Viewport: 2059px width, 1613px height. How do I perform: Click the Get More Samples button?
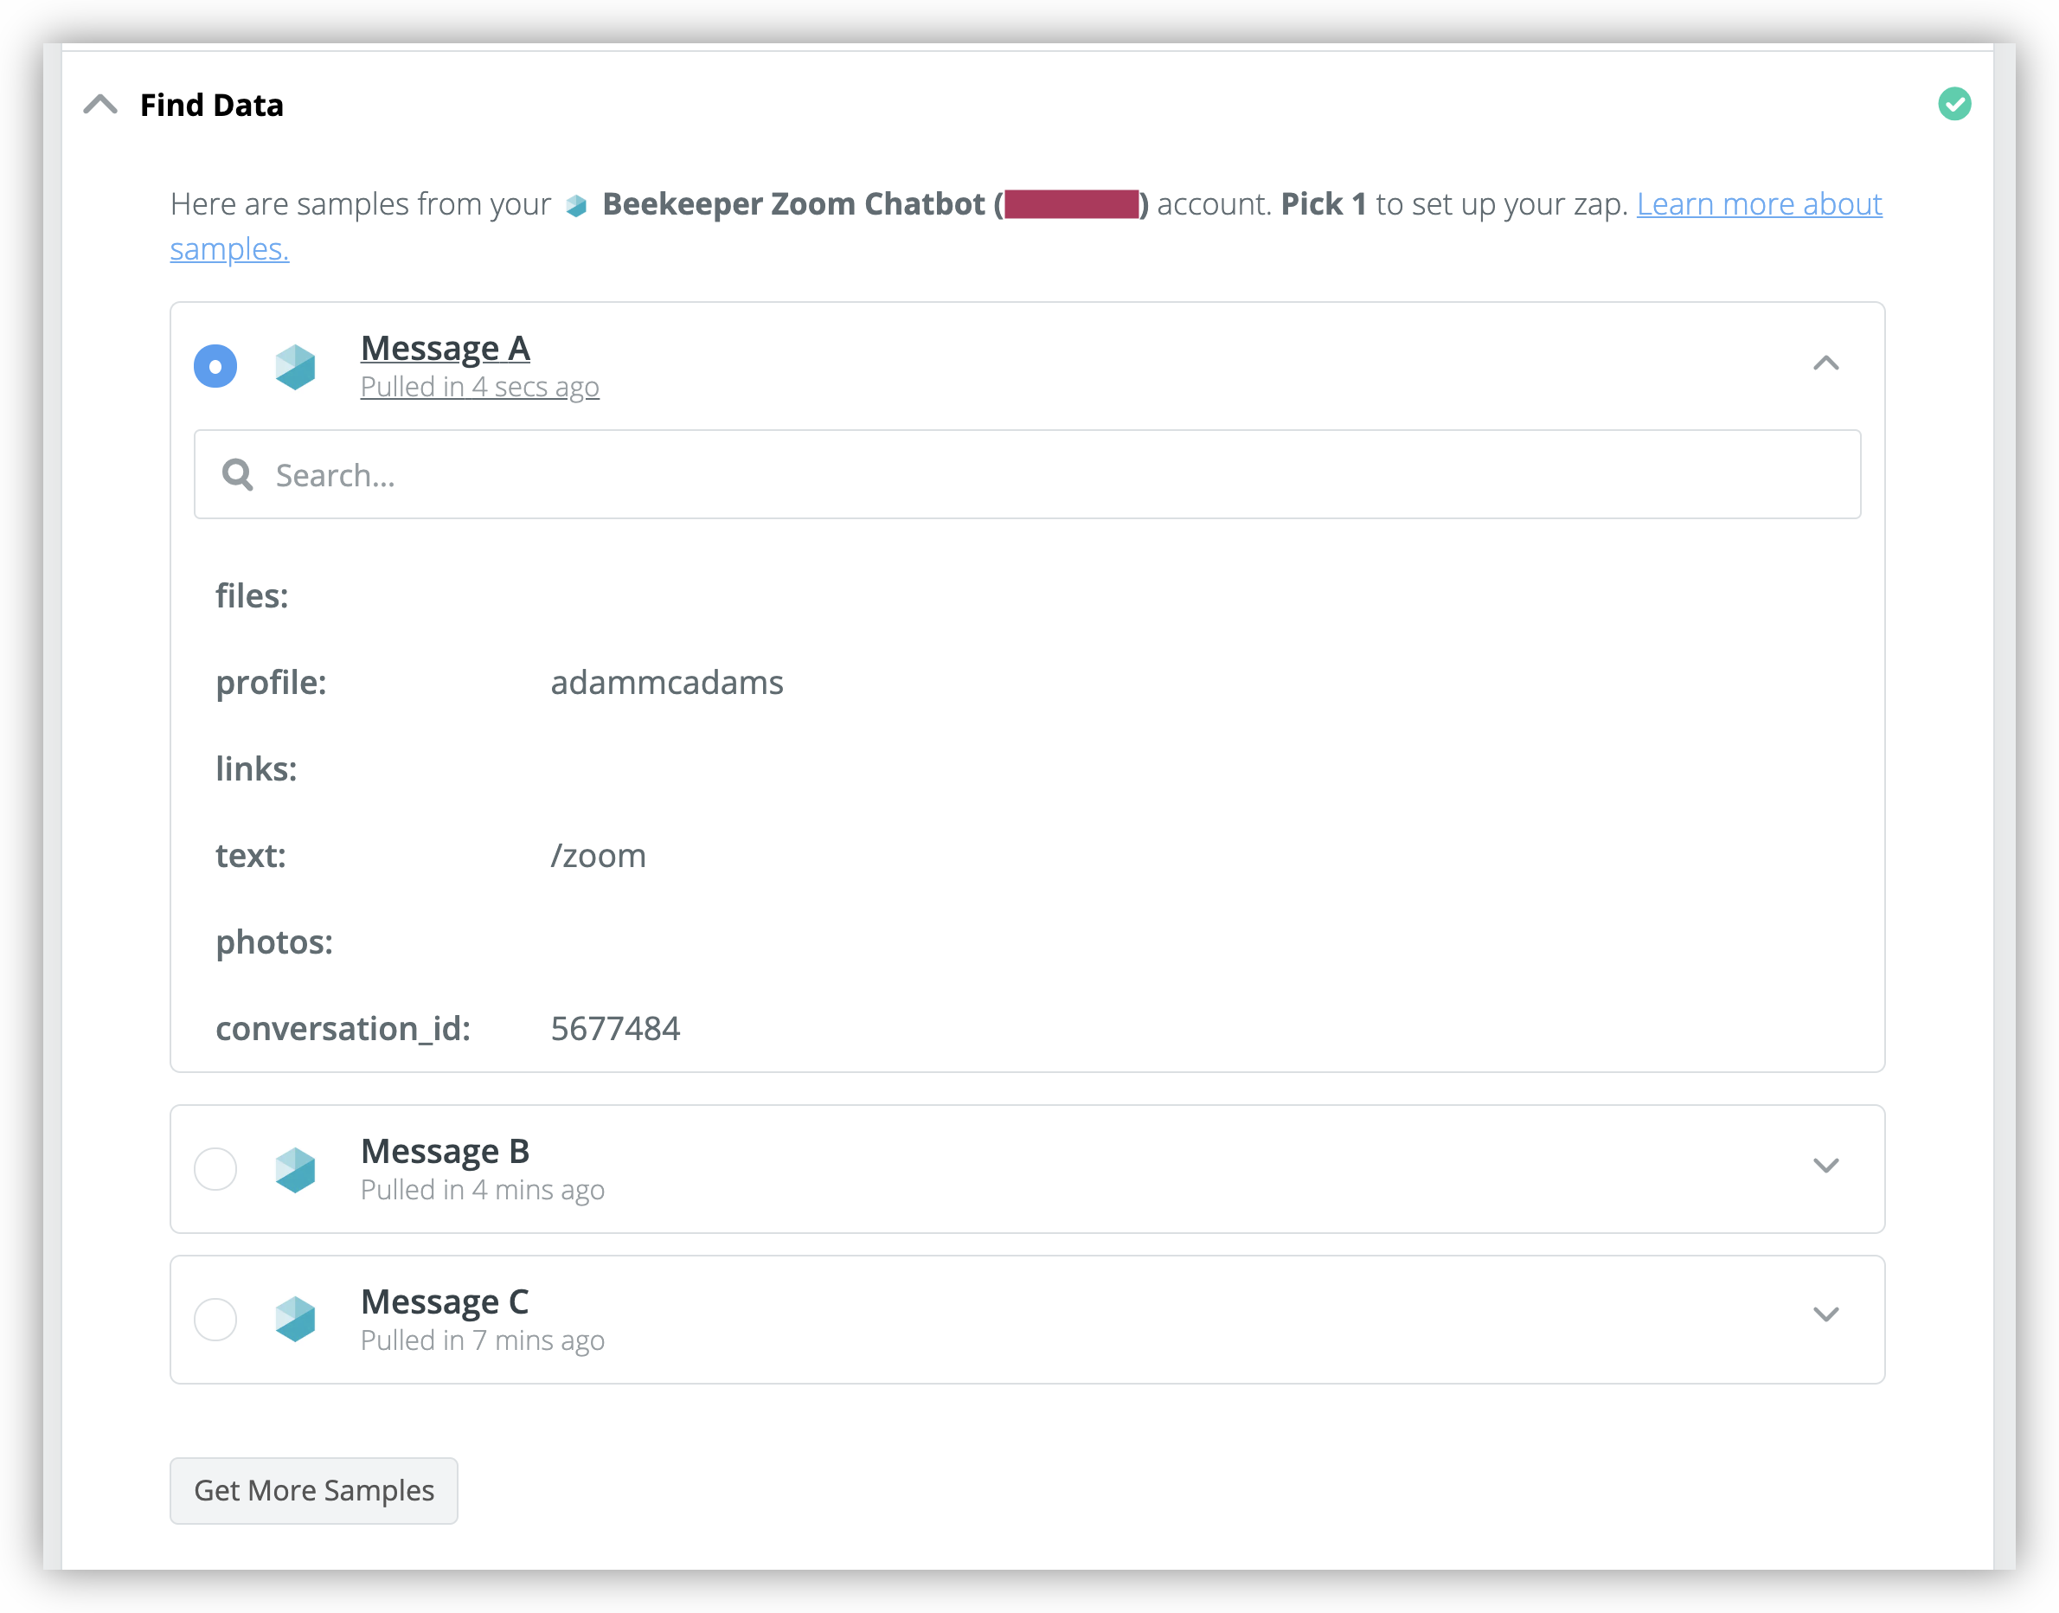[x=313, y=1489]
